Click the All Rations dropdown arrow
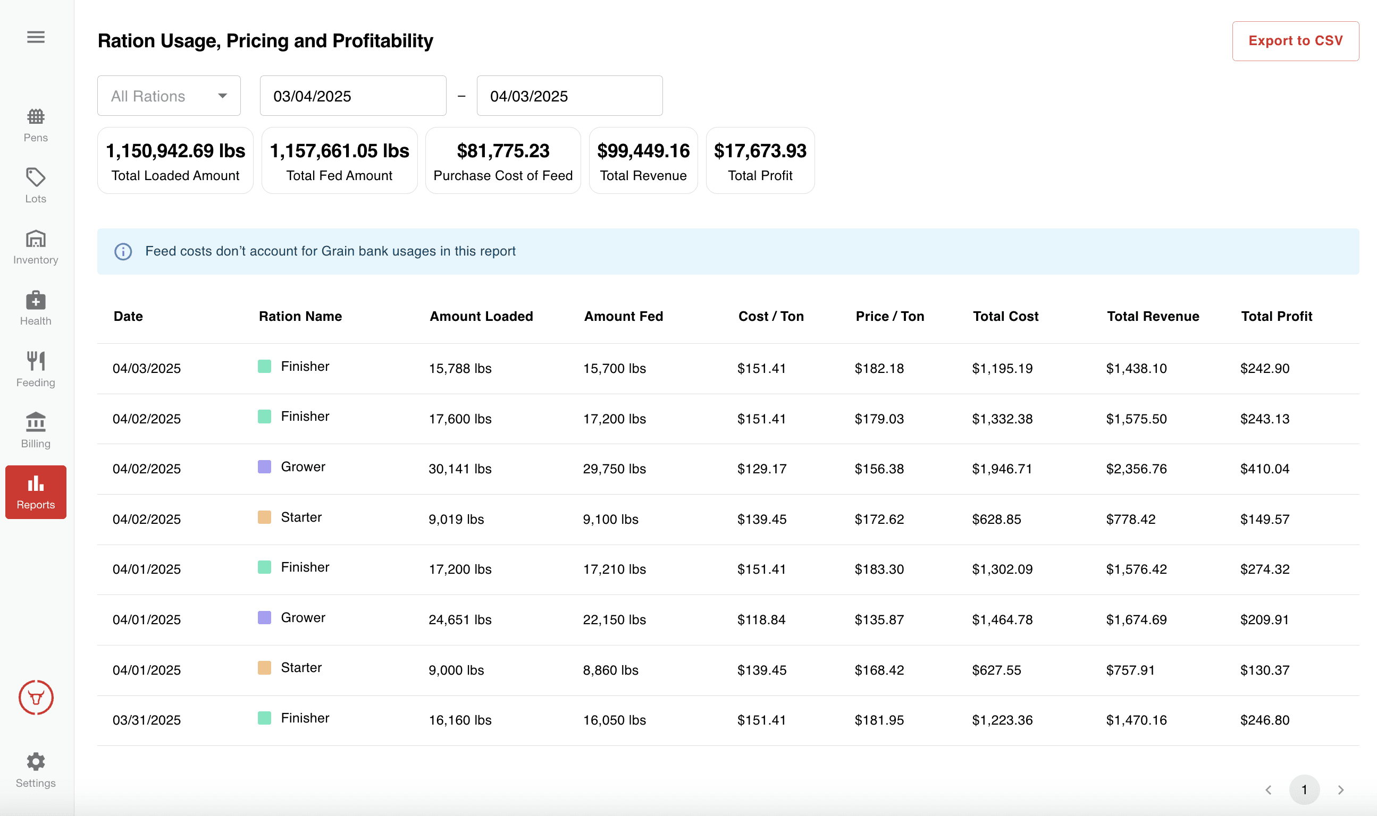 point(222,96)
